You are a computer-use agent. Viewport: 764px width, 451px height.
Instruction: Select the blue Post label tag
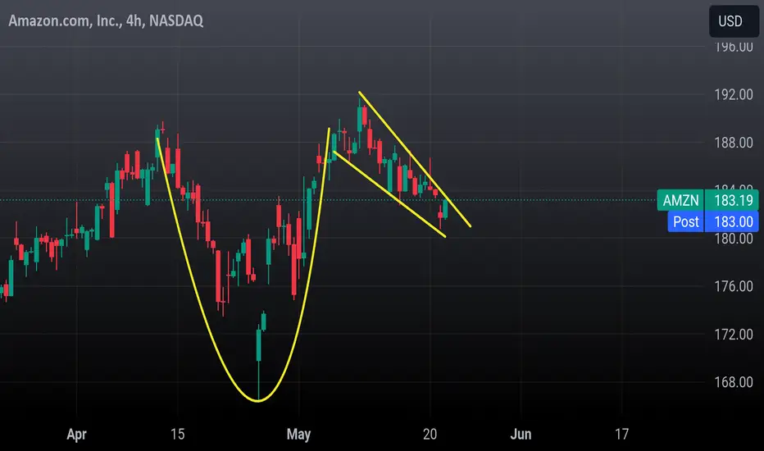pos(685,221)
